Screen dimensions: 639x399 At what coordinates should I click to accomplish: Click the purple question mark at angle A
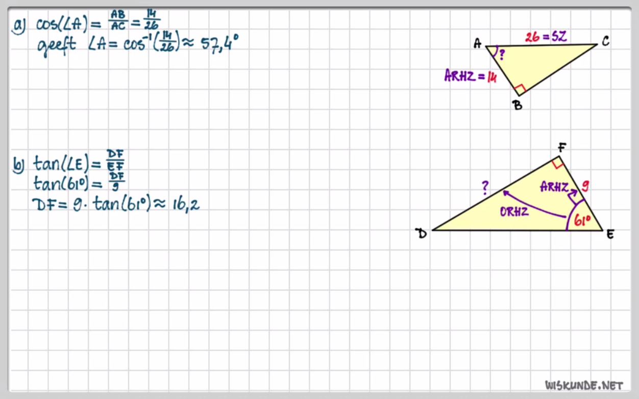(502, 55)
